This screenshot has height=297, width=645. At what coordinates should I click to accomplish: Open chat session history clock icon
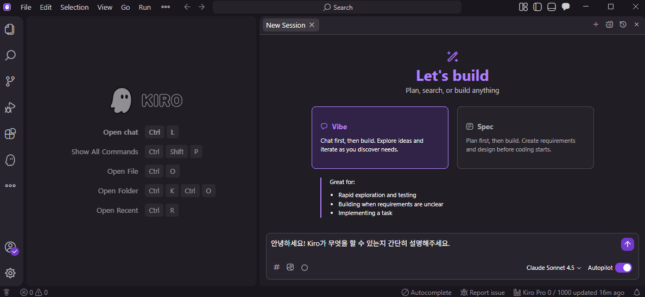623,24
